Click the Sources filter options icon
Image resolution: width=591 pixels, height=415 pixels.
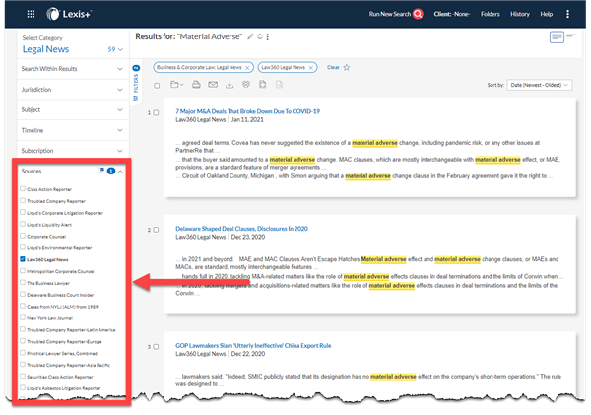point(101,171)
